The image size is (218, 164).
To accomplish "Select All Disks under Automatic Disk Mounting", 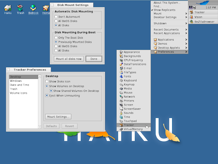I will [56, 25].
